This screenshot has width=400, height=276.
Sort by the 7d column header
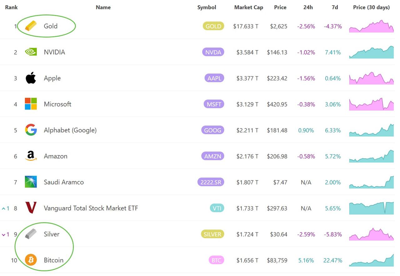tap(334, 7)
